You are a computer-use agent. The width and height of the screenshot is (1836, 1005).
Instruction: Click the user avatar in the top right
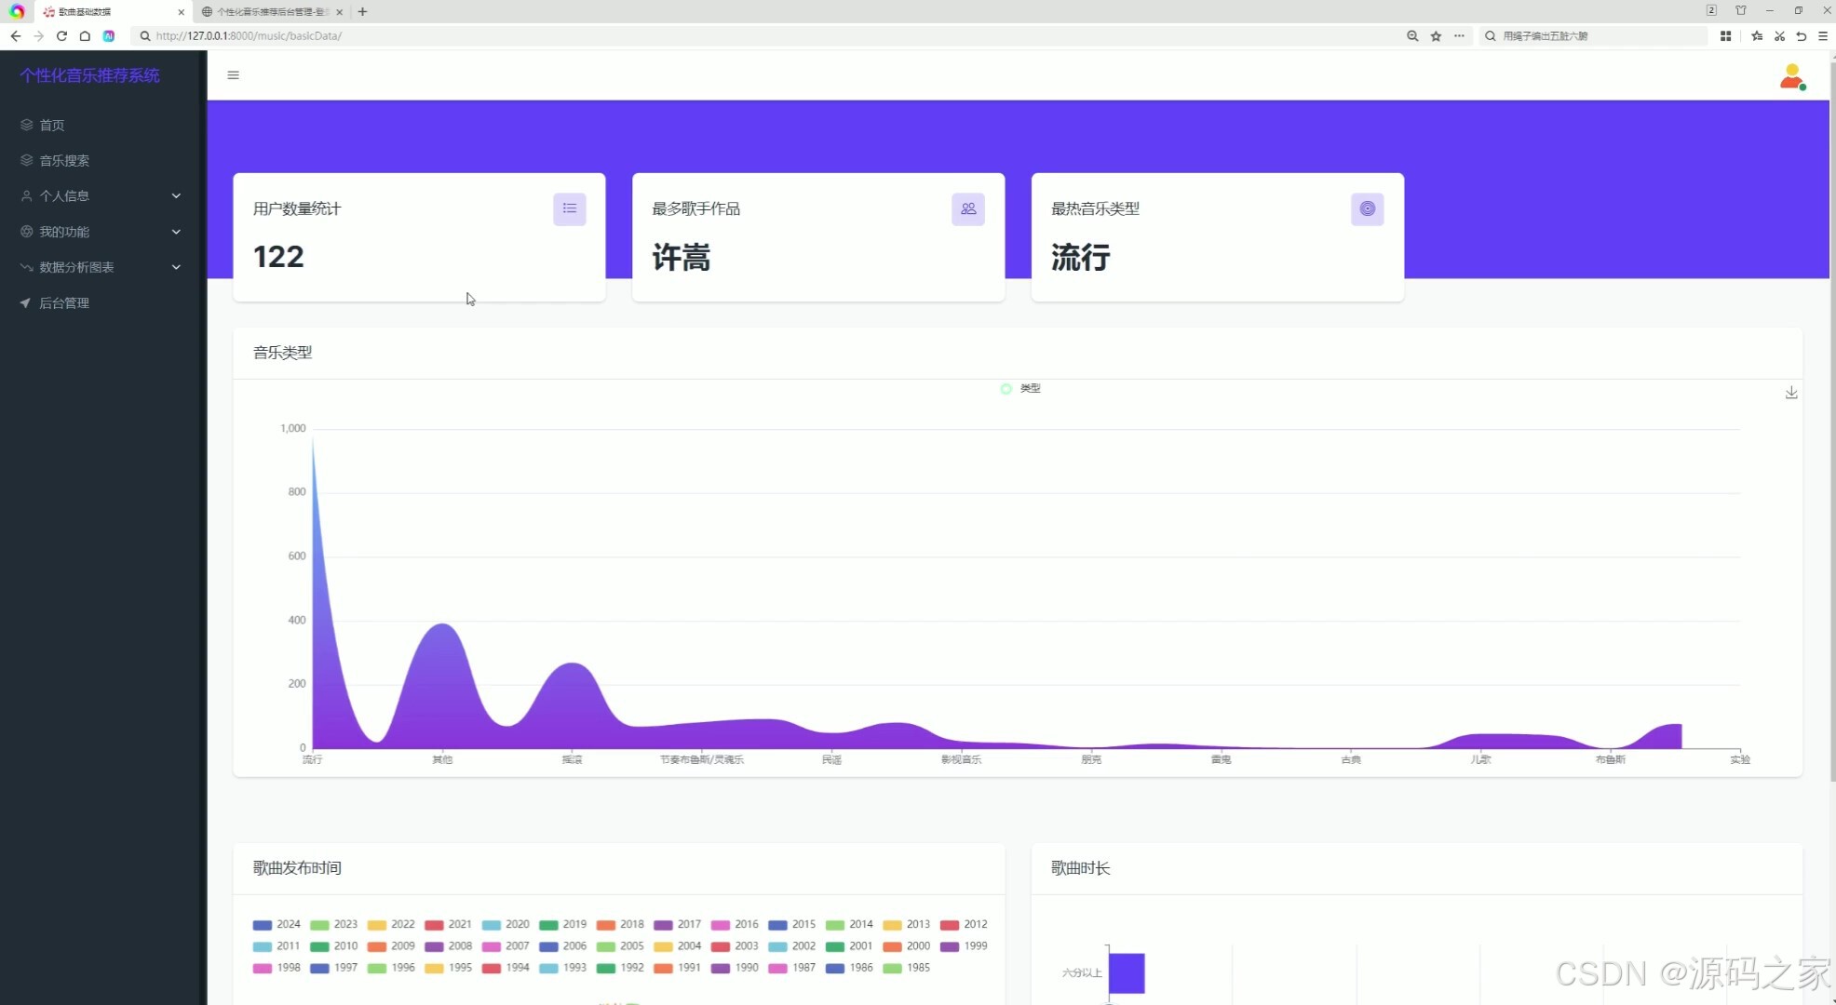click(1791, 77)
